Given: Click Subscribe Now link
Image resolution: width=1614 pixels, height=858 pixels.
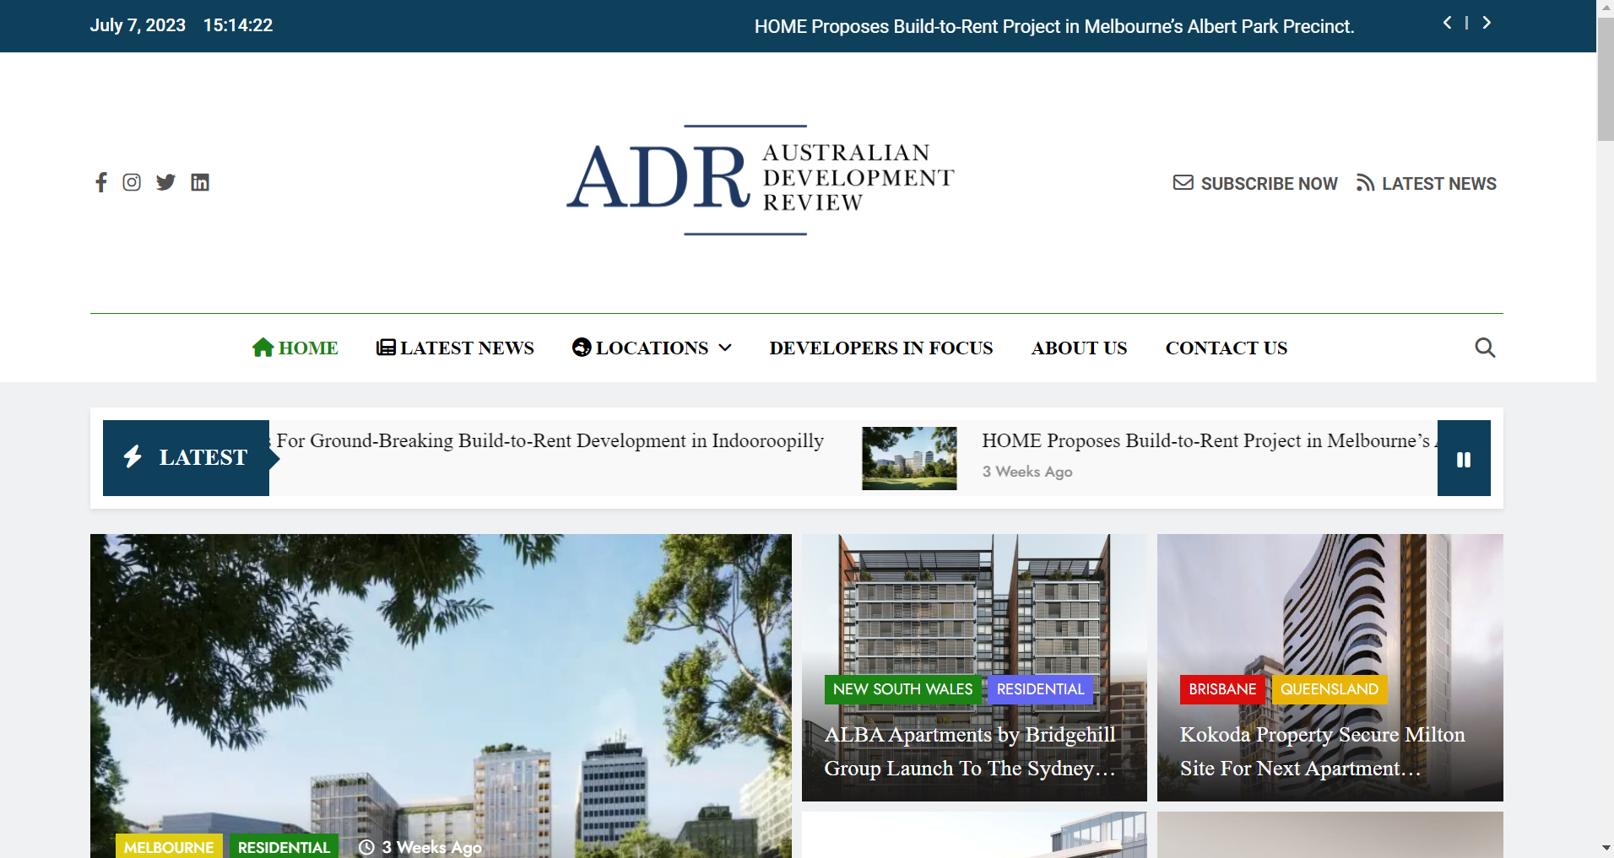Looking at the screenshot, I should coord(1255,183).
